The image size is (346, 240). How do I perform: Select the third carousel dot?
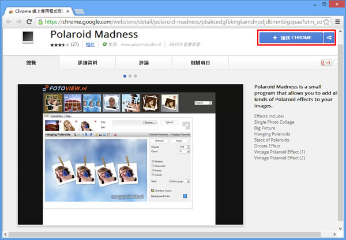point(136,76)
